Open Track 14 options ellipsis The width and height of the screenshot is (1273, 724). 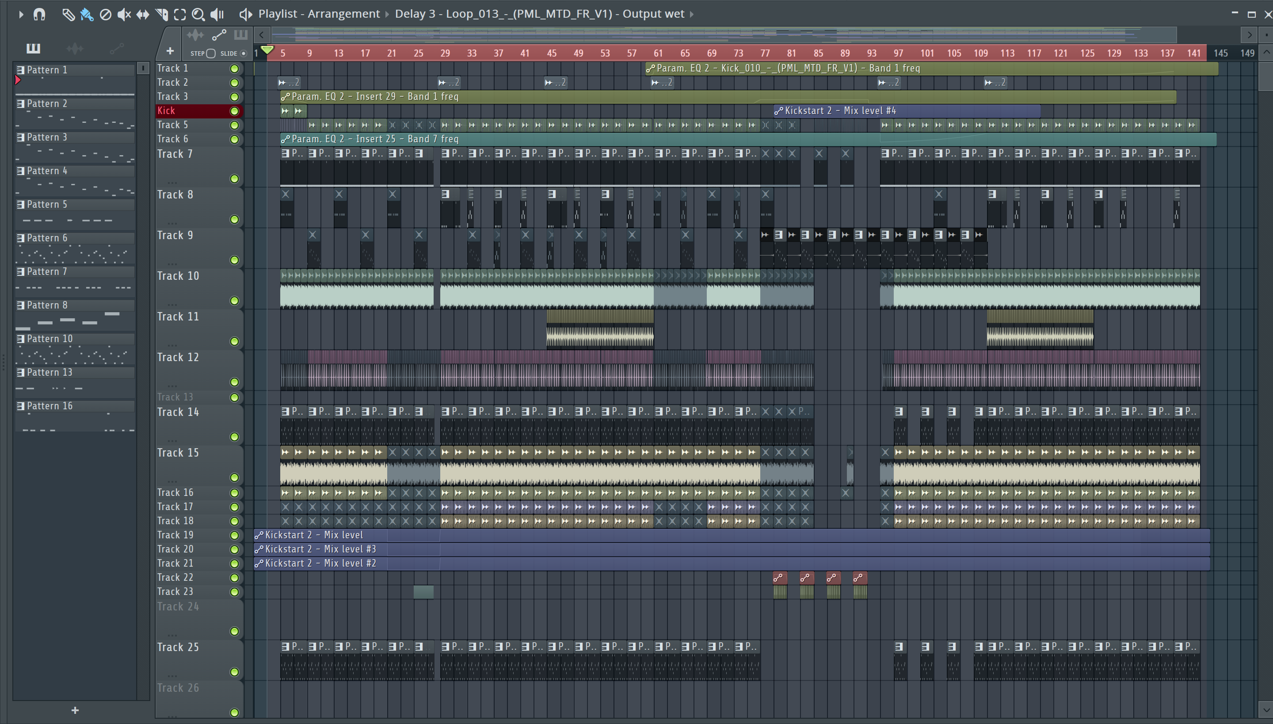coord(172,440)
